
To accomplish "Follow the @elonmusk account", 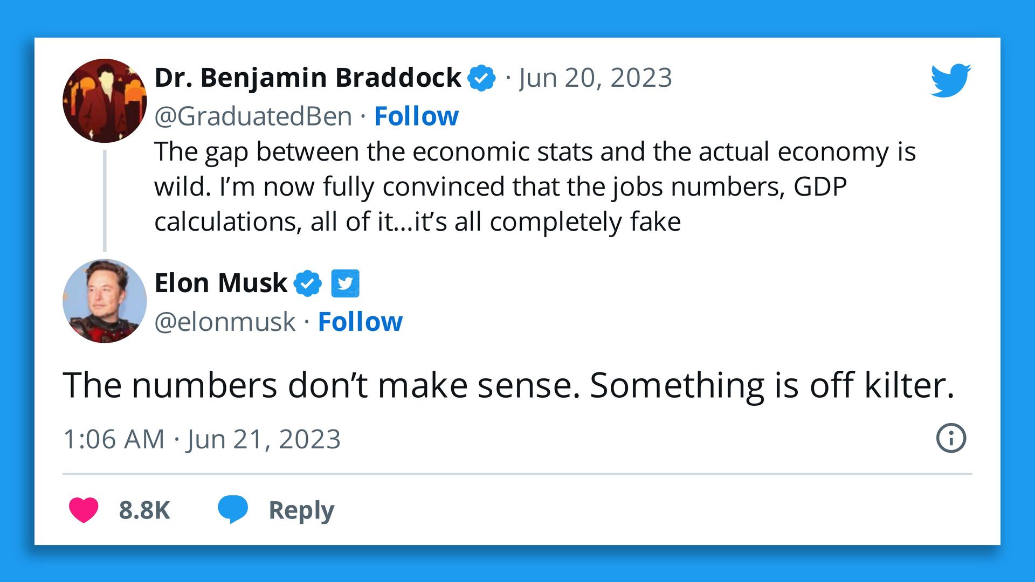I will coord(360,322).
